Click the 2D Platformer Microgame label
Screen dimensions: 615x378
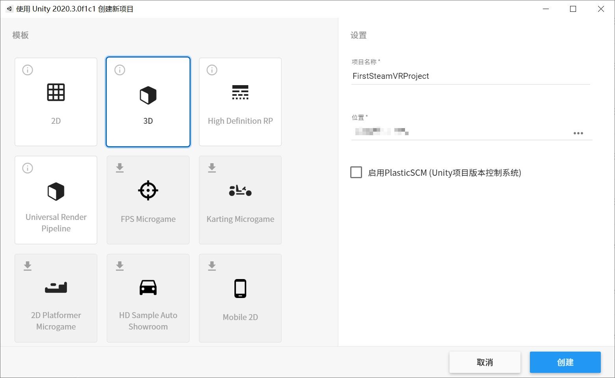click(x=56, y=321)
